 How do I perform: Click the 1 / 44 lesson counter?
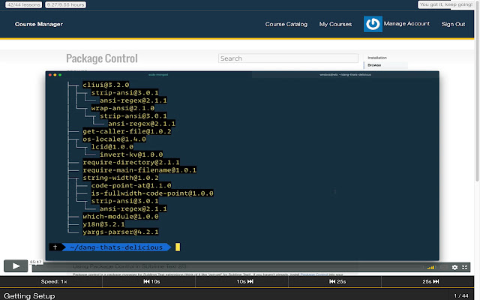[461, 295]
